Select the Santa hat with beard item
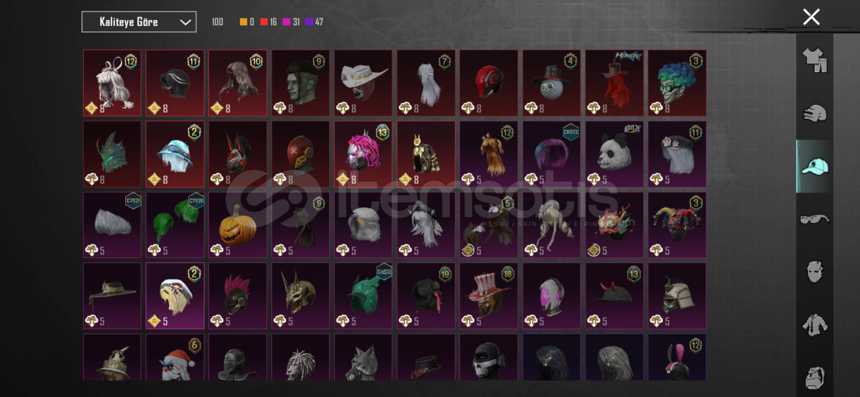860x397 pixels. (175, 357)
